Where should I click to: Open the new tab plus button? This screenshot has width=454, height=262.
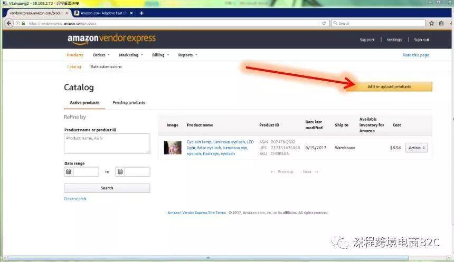[141, 13]
